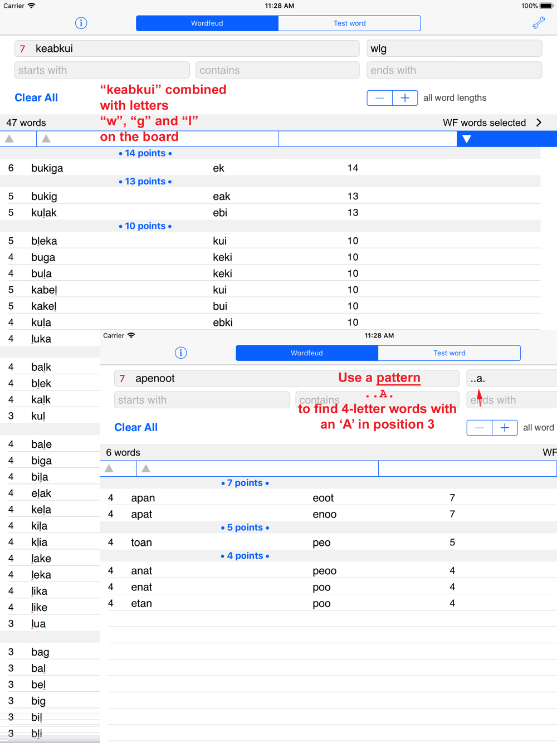
Task: Select the word elak
Action: 41,493
